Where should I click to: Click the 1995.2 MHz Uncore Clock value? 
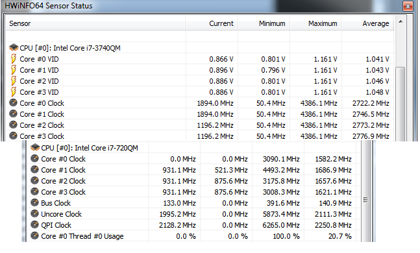[x=178, y=214]
